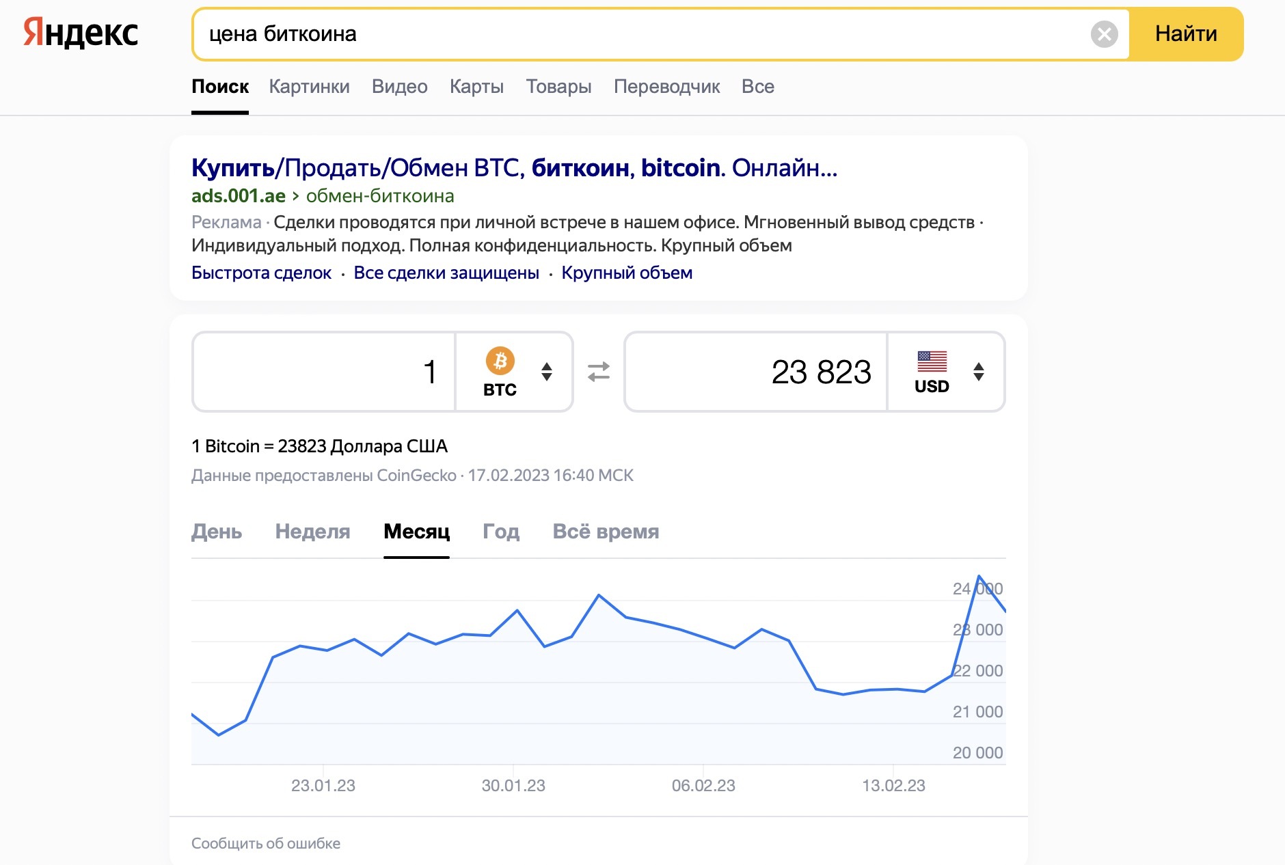Open the BTC currency dropdown arrows

click(x=547, y=372)
